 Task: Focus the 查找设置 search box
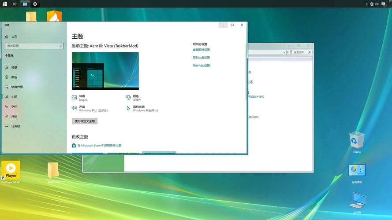(34, 46)
